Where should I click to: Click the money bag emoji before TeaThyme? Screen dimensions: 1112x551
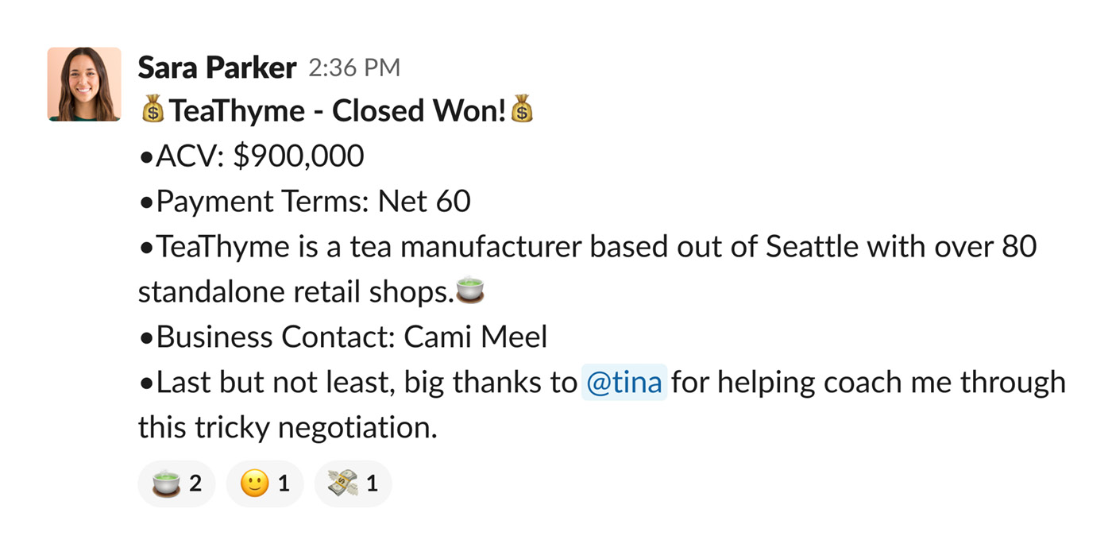pos(153,110)
